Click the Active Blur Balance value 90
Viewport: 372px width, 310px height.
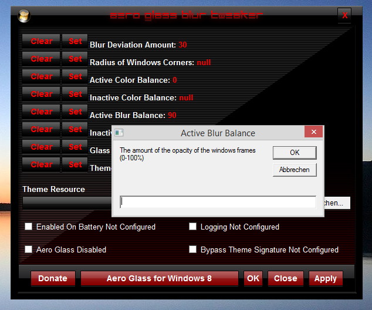coord(173,115)
